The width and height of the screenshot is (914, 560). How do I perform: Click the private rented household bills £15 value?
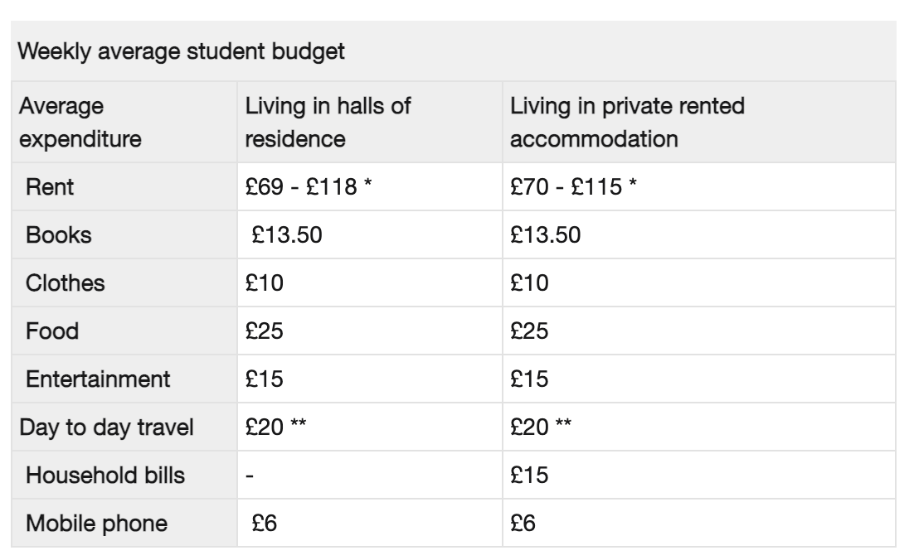529,476
